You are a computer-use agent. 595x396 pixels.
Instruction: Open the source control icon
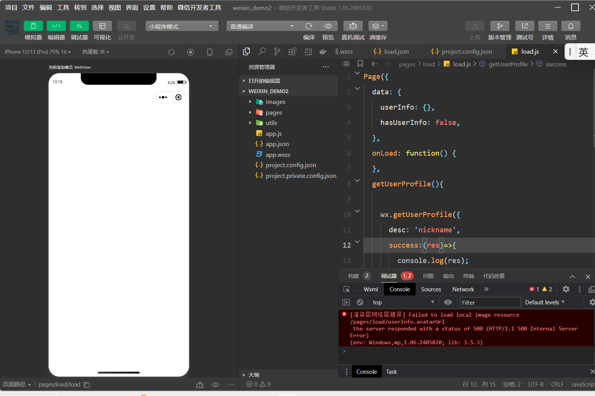tap(277, 51)
